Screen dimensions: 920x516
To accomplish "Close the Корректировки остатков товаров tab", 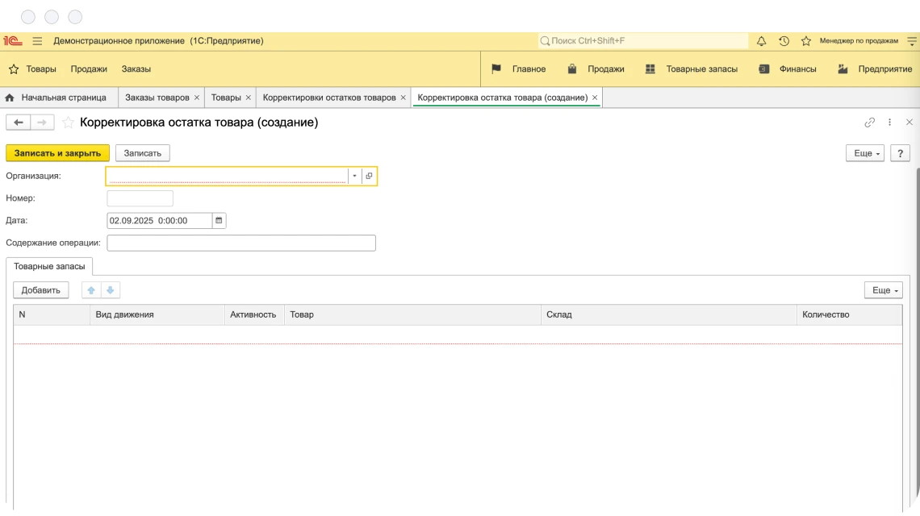I will [404, 98].
